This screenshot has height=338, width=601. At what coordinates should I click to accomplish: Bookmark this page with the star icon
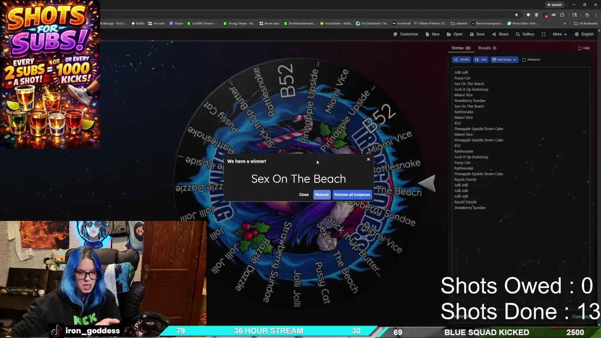tap(516, 15)
